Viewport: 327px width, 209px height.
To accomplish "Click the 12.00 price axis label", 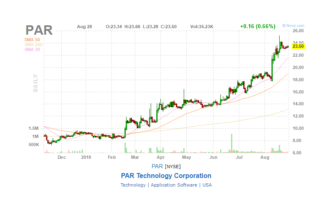I will (x=298, y=116).
